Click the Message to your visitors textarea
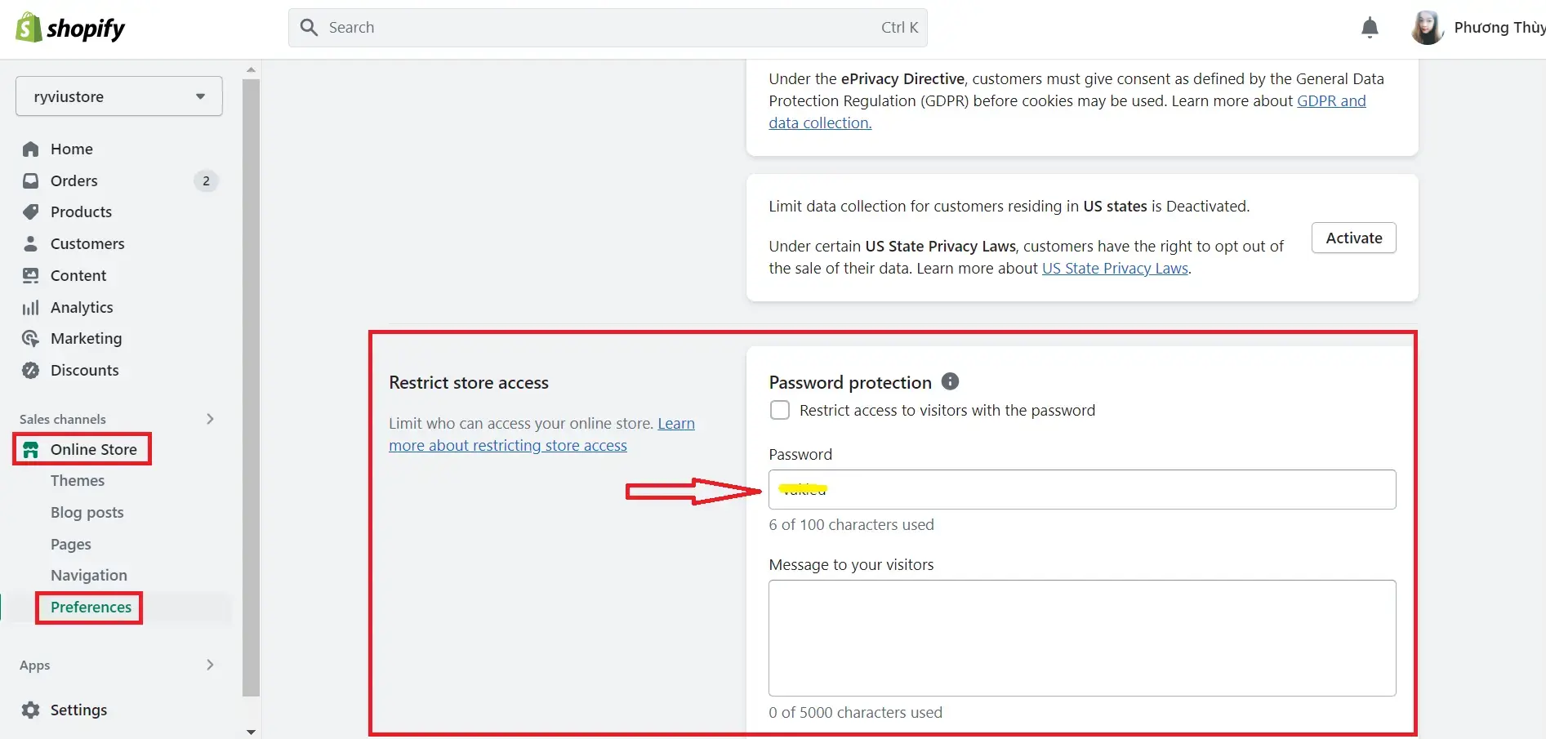The image size is (1546, 739). click(x=1082, y=638)
